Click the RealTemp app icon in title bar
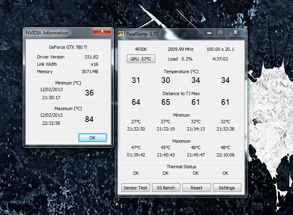Viewport: 293px width, 215px height. point(121,34)
